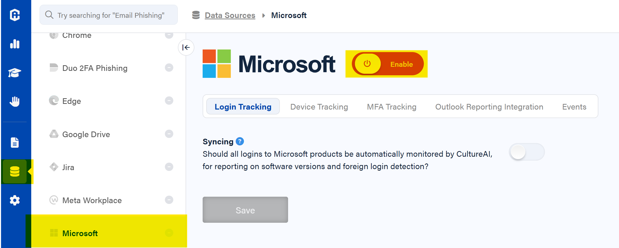This screenshot has height=248, width=619.
Task: Turn on the Syncing toggle
Action: point(527,152)
